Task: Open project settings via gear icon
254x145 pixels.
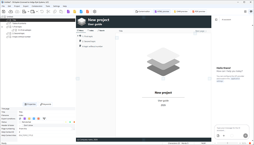Action: (x=95, y=12)
